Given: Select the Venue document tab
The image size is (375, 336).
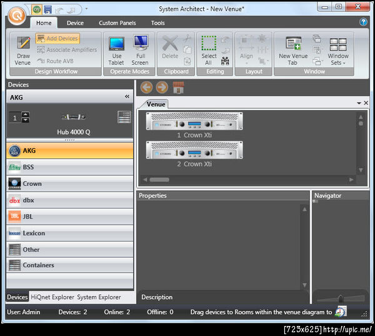Looking at the screenshot, I should point(156,104).
